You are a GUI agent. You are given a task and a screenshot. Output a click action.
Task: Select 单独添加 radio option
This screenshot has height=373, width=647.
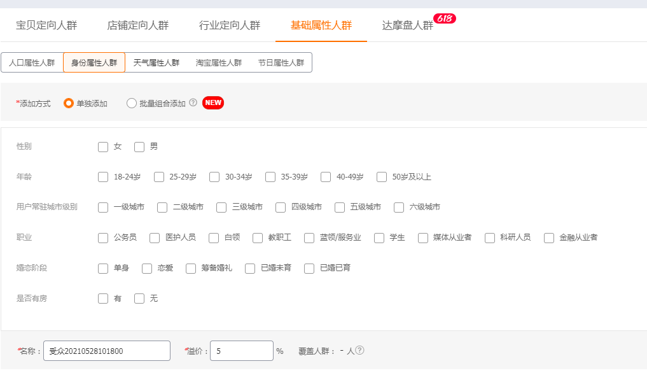click(69, 103)
